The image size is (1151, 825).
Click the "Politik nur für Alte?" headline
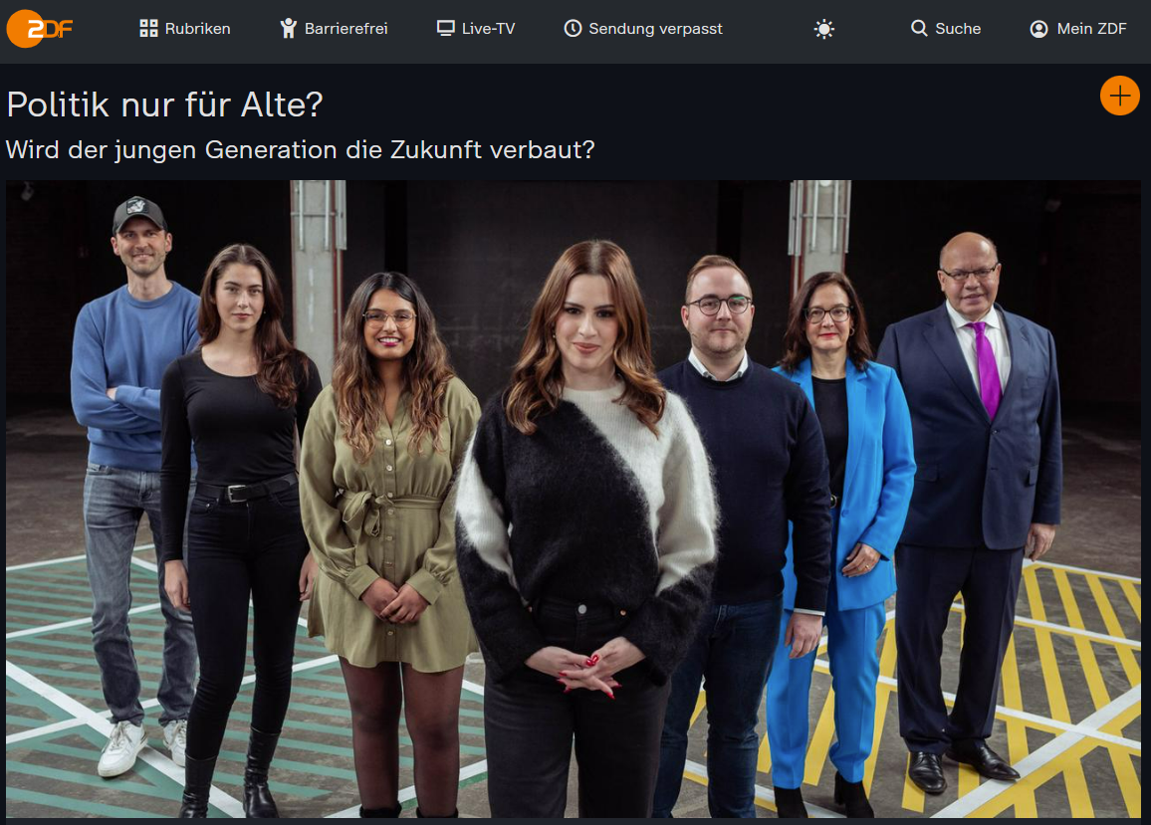(165, 104)
